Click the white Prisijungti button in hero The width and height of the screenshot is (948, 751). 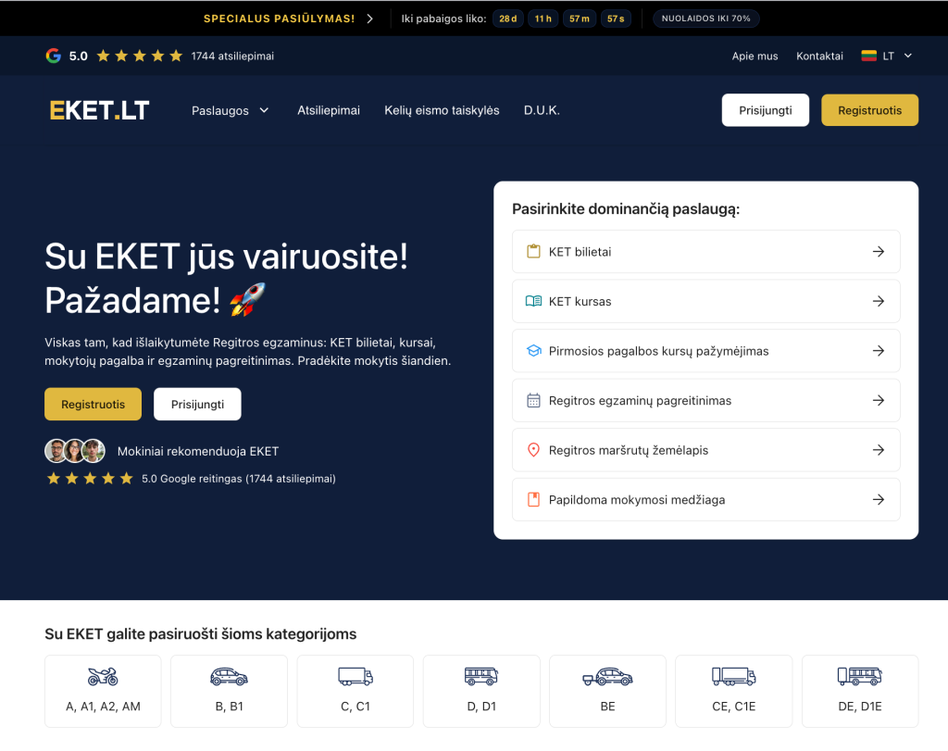(197, 405)
